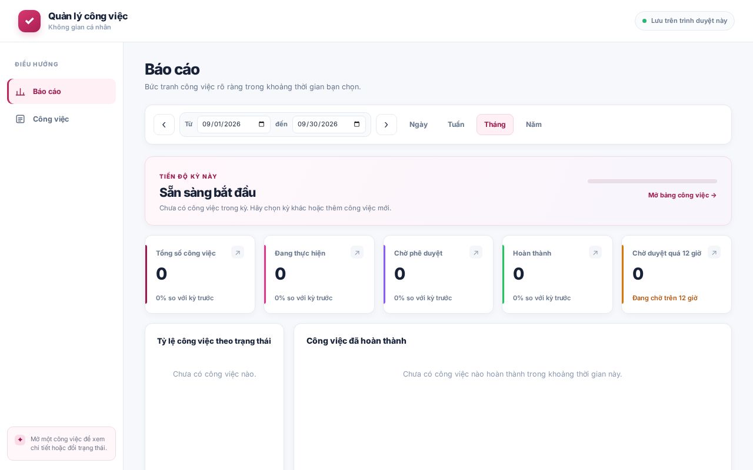Click the Chưa có công việc nào. message

point(215,374)
